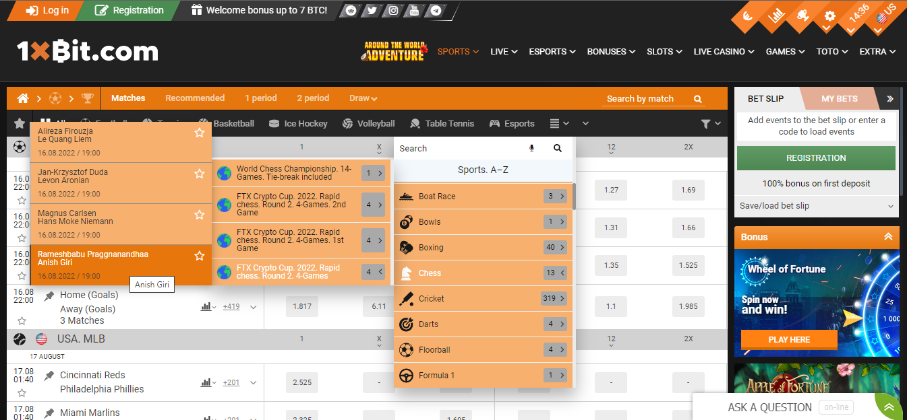Click the green REGISTRATION button
The width and height of the screenshot is (907, 420).
(816, 157)
